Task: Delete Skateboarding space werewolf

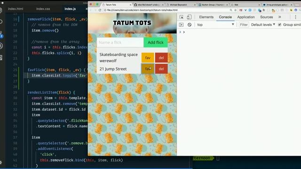Action: [161, 58]
